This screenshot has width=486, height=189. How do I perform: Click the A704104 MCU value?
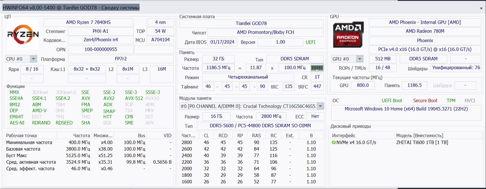click(160, 40)
